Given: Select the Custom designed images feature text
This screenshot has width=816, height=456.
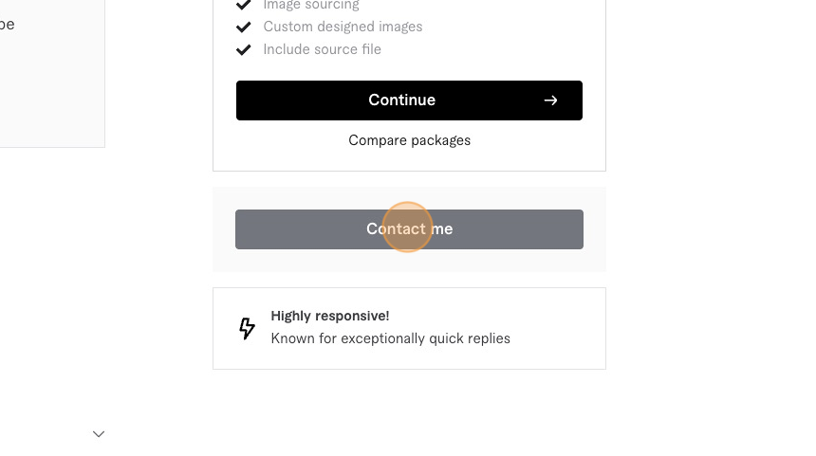Looking at the screenshot, I should tap(343, 27).
